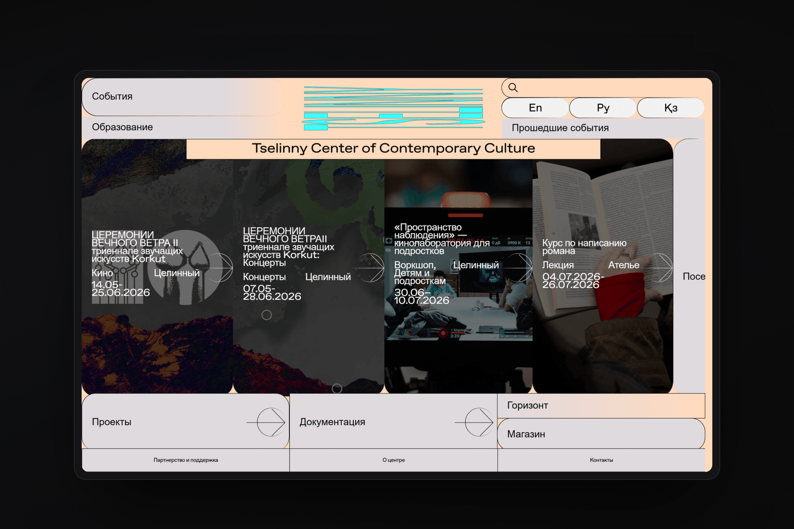Open the События menu
The image size is (794, 529).
(183, 97)
